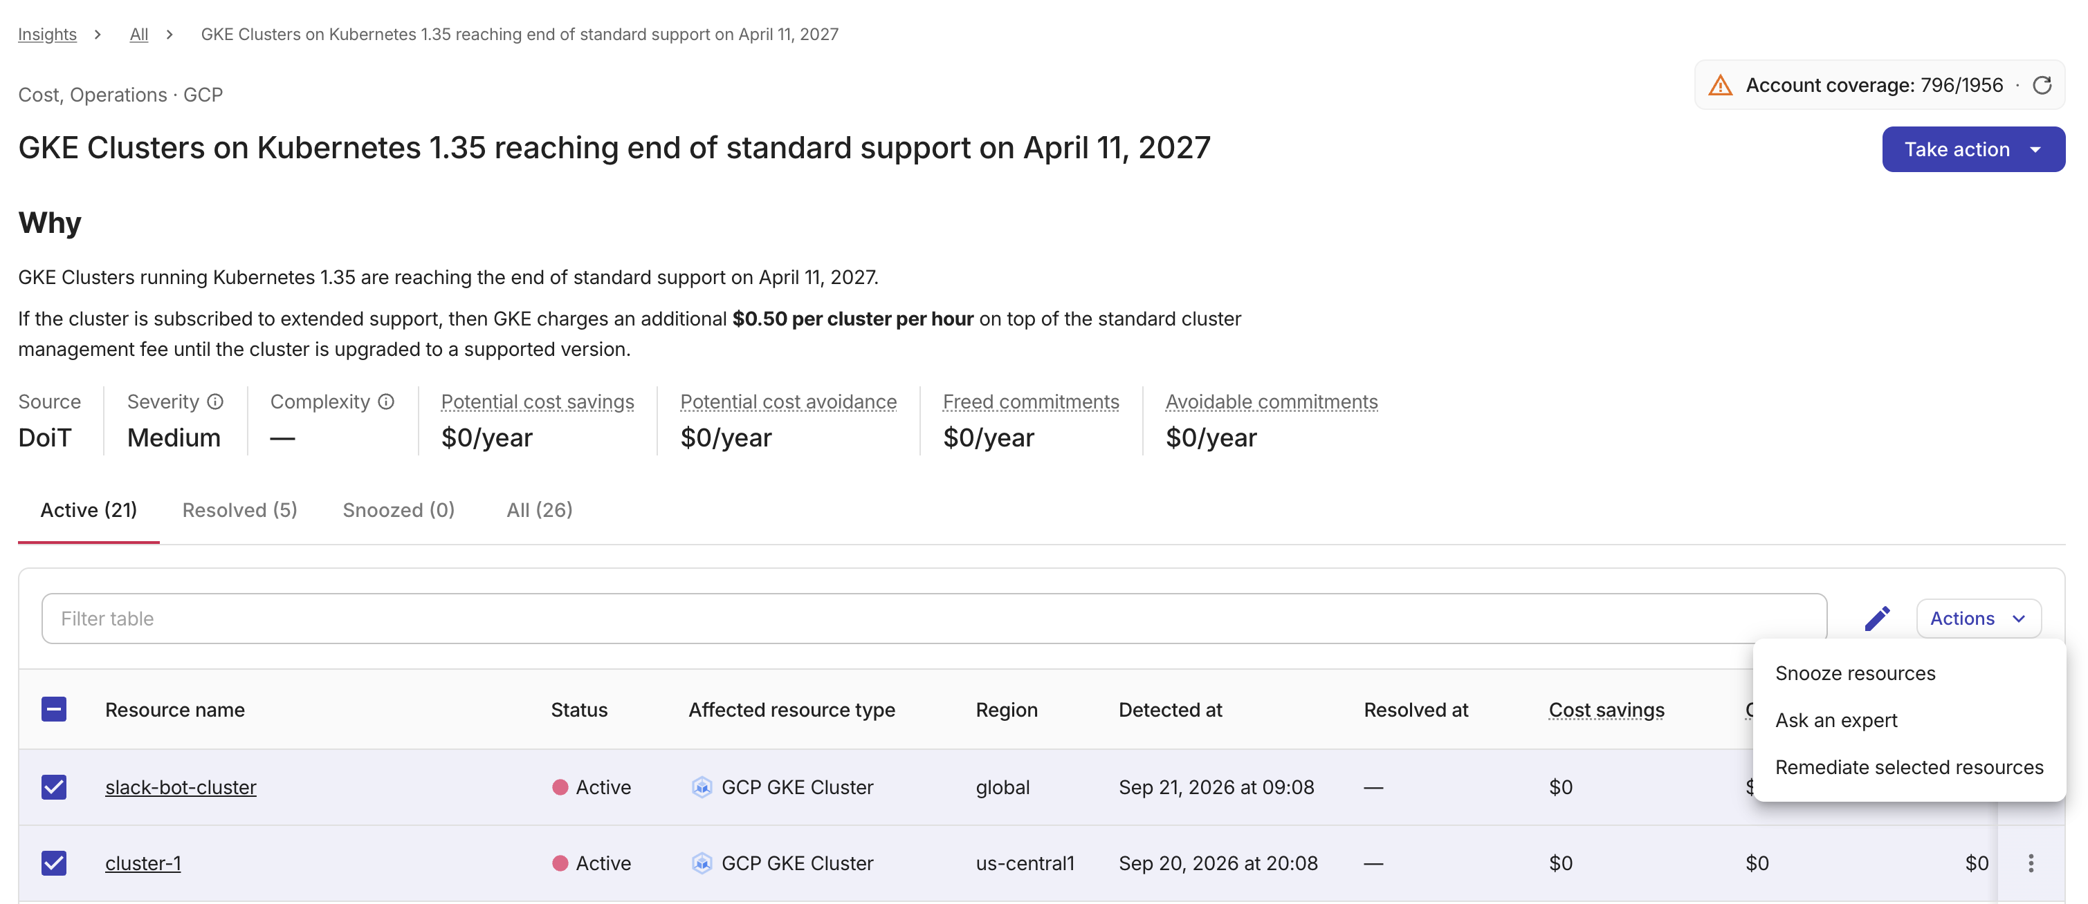Sort by Affected resource type column header
2088x904 pixels.
pyautogui.click(x=791, y=710)
